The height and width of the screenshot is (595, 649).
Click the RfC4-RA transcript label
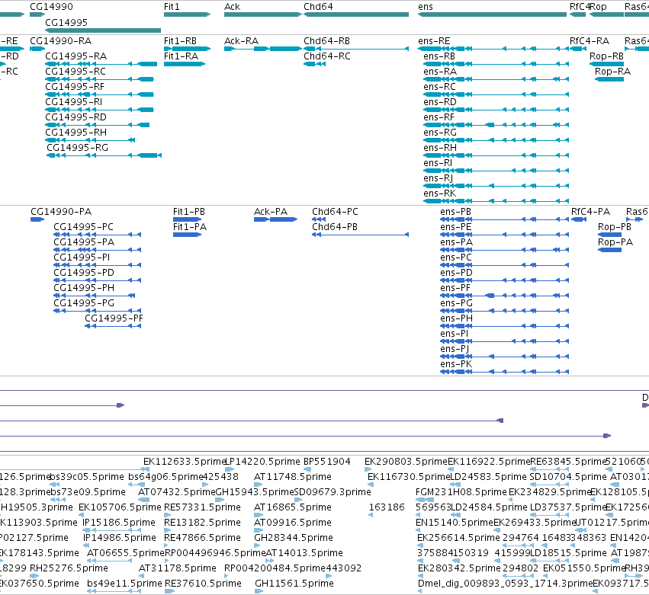pyautogui.click(x=590, y=41)
